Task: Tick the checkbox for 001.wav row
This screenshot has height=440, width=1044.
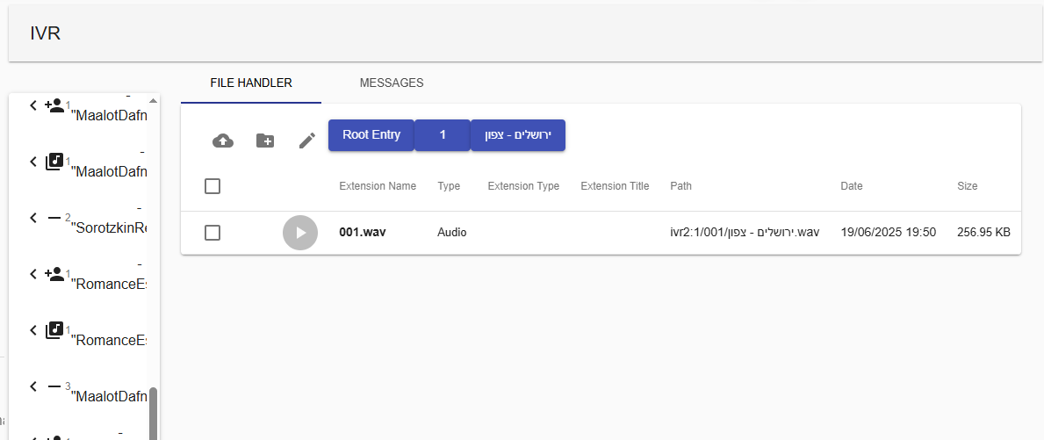Action: coord(212,233)
